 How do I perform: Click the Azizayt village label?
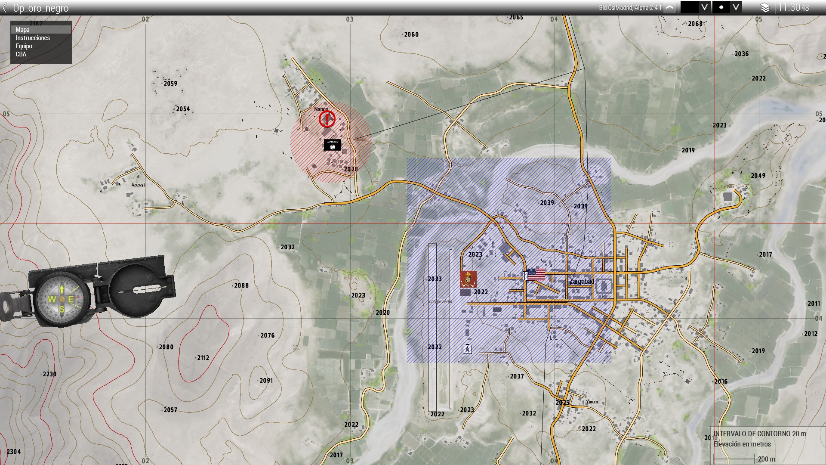click(x=138, y=185)
